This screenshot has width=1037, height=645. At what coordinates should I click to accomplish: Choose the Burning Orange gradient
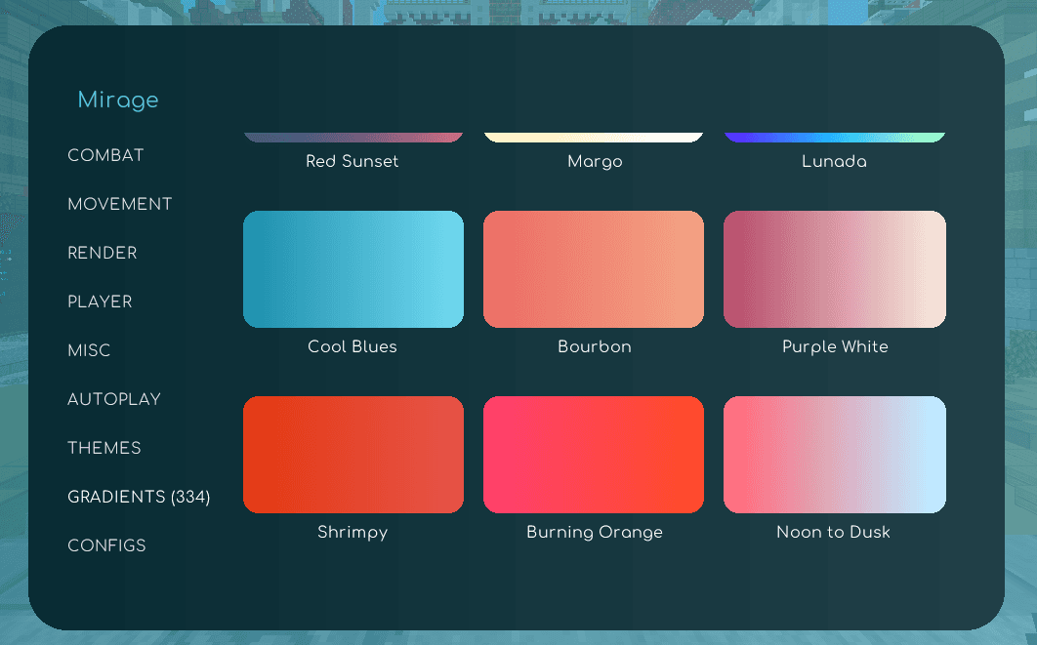[x=593, y=455]
